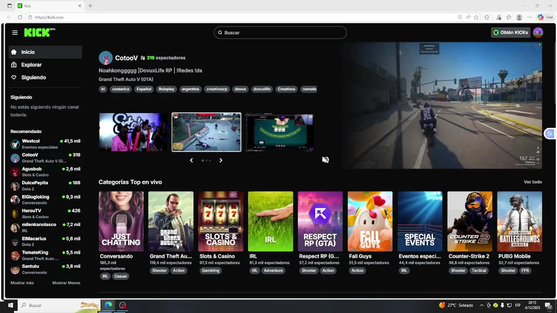Open PUBG Mobile category card
This screenshot has height=313, width=557.
tap(520, 221)
